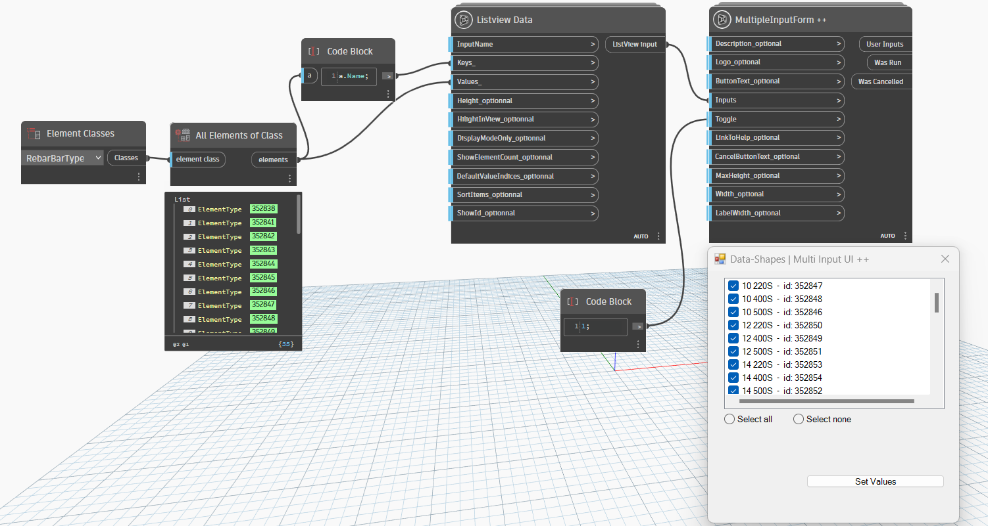Screen dimensions: 988x526
Task: Open the Element Classes node options menu
Action: [139, 176]
